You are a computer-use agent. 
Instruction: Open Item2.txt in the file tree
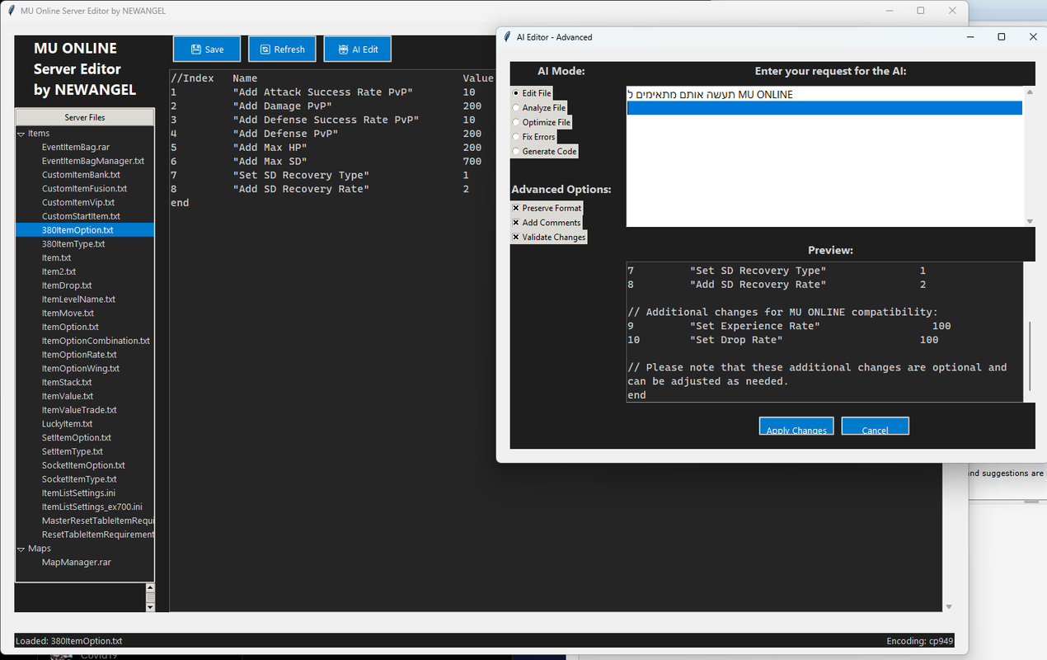59,271
